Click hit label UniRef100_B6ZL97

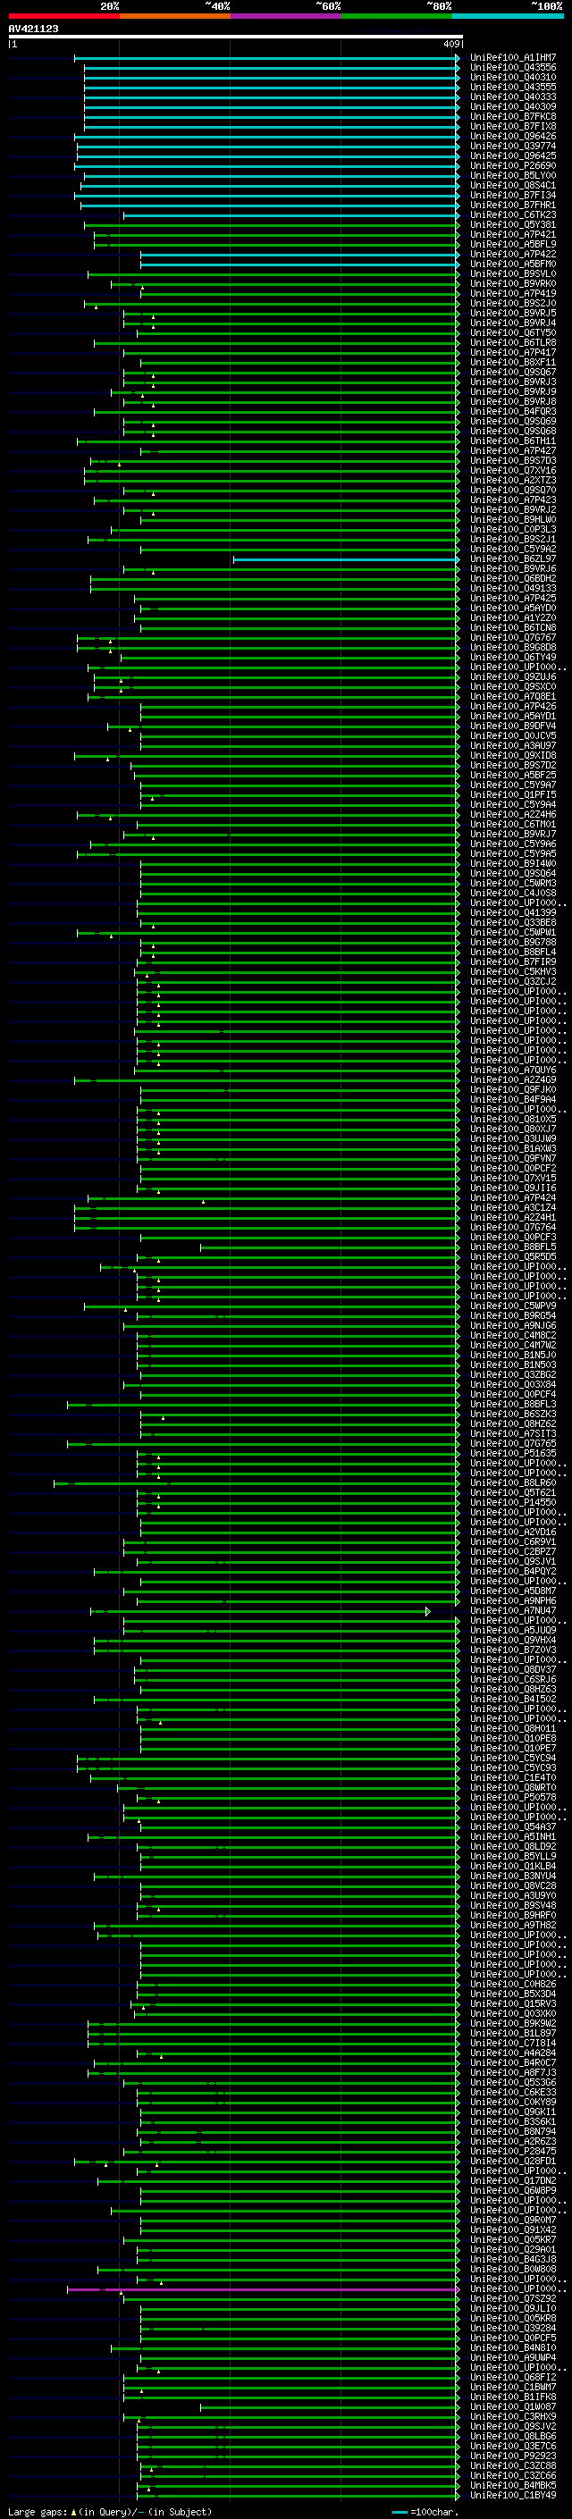pos(512,559)
